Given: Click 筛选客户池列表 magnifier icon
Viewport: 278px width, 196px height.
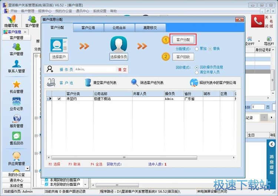Looking at the screenshot, I should pos(135,82).
